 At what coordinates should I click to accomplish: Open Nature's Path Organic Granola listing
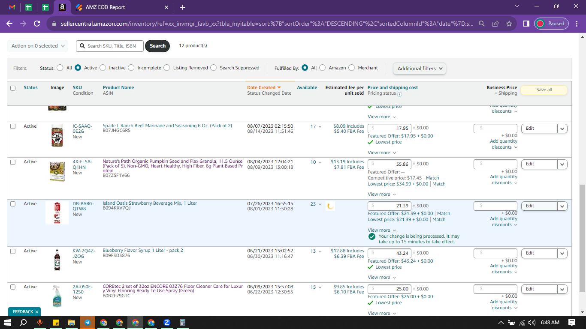pyautogui.click(x=172, y=166)
